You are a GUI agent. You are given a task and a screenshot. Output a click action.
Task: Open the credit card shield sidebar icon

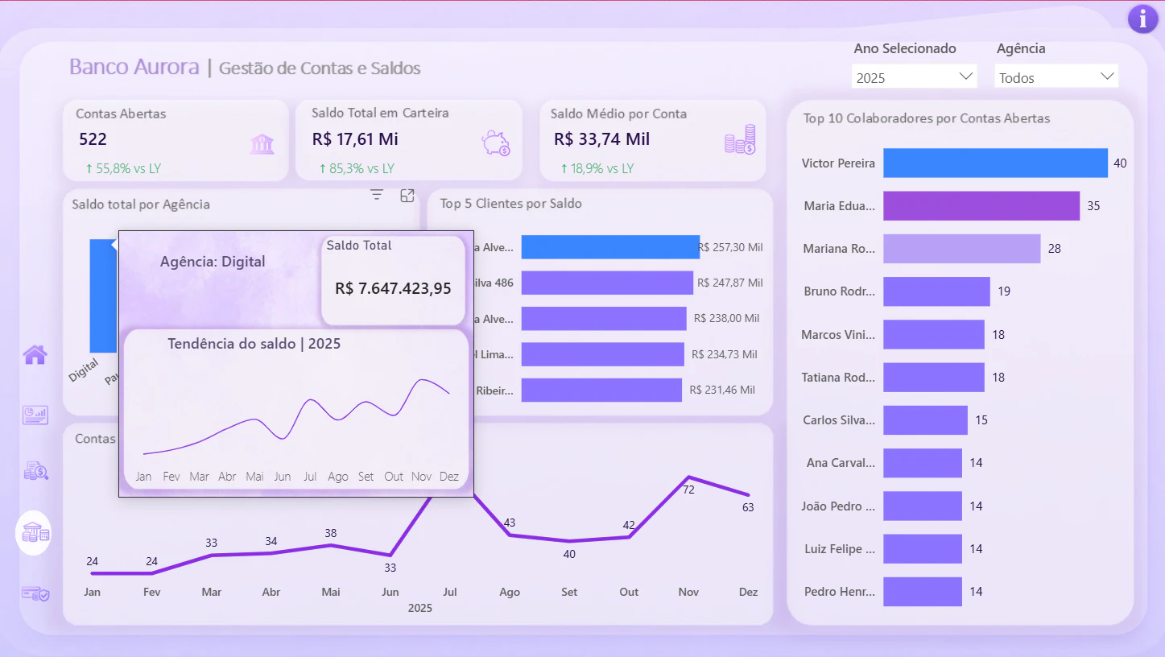[x=35, y=593]
